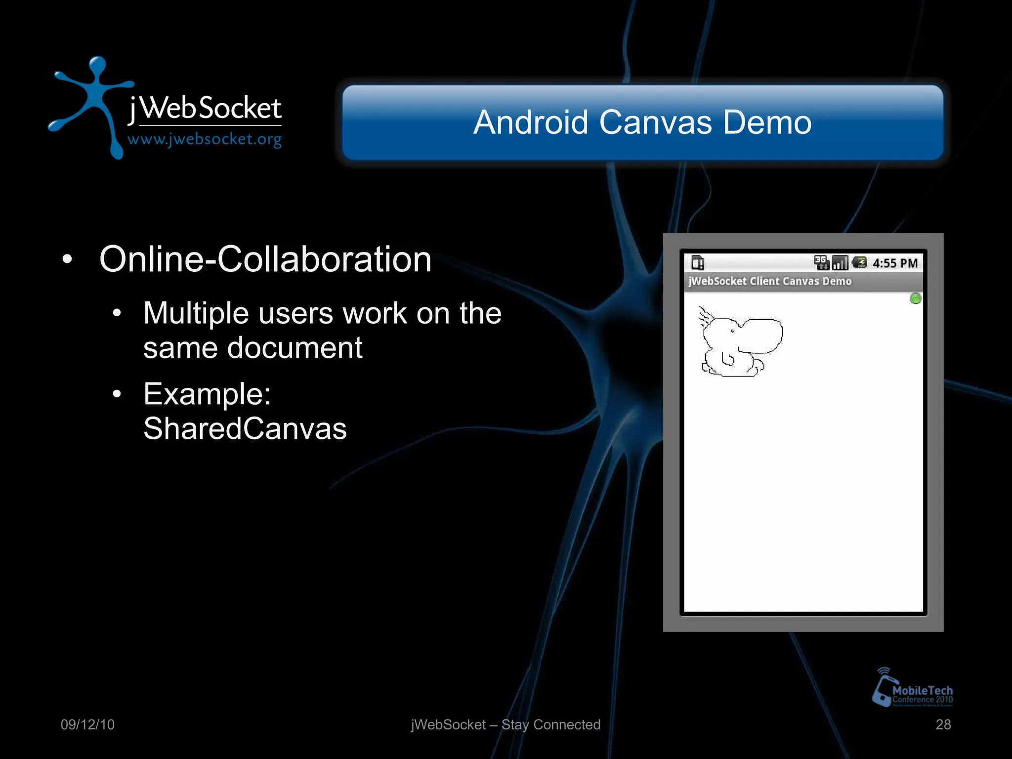Tap the 3G data status icon
The image size is (1012, 759).
click(821, 262)
